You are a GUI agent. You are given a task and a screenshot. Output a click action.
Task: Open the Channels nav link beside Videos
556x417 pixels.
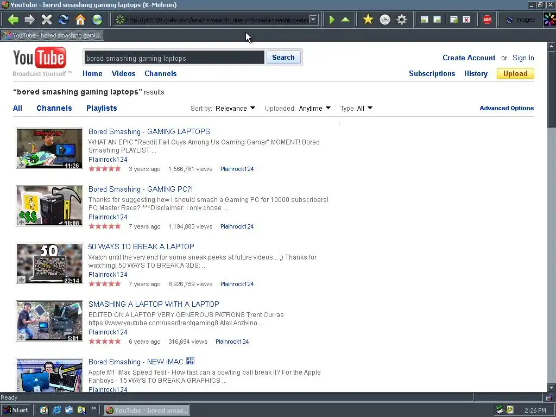161,73
